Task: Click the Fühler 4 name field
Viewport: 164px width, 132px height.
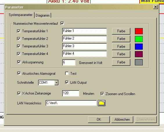Action: (84, 54)
